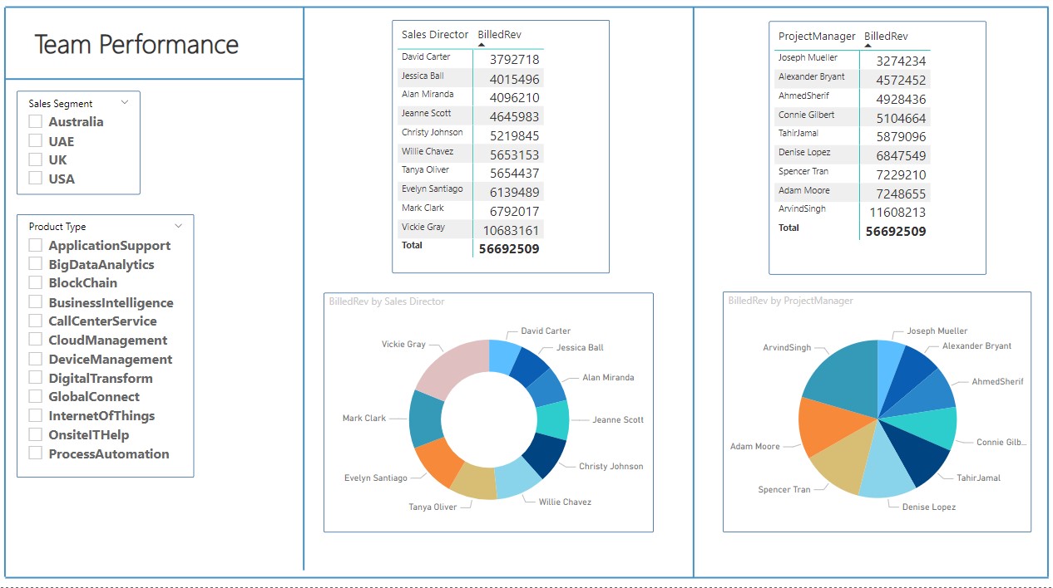Expand the Product Type slicer dropdown

coord(177,225)
